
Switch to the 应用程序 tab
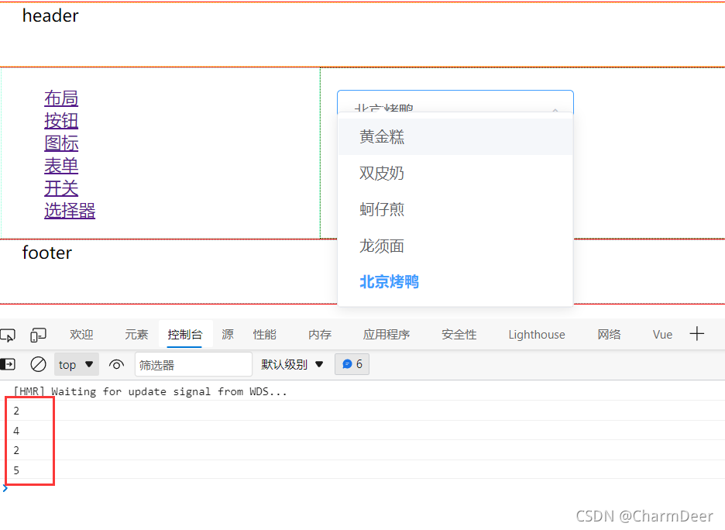(386, 335)
